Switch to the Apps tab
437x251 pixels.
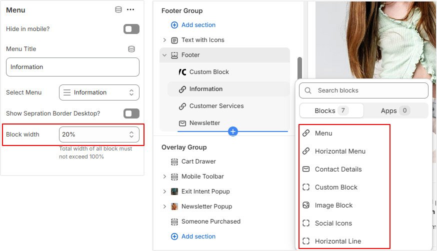396,110
